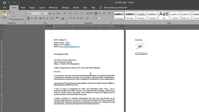Click Copy in Clipboard group
This screenshot has width=199, height=112.
point(12,16)
